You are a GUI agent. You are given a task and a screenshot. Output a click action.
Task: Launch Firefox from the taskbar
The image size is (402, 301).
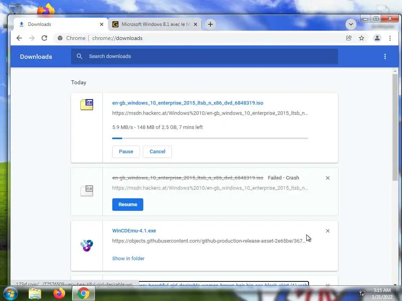[59, 294]
